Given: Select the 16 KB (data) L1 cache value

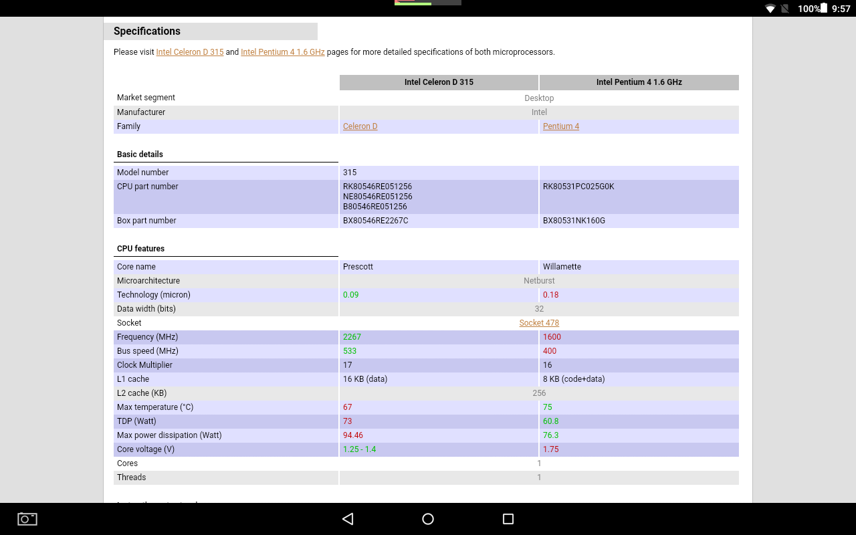Looking at the screenshot, I should pos(365,379).
